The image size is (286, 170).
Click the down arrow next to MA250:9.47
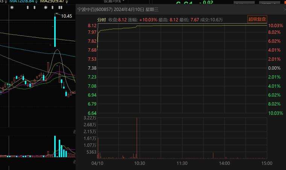tap(67, 2)
